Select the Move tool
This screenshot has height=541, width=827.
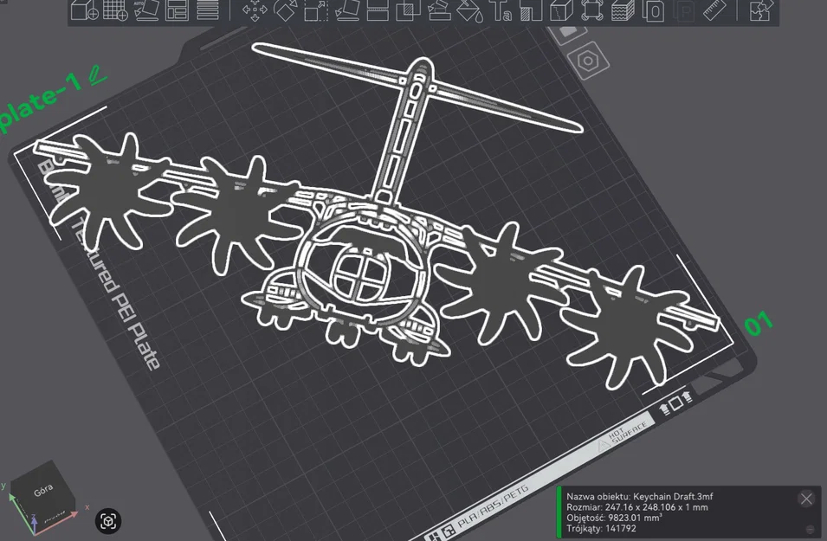[255, 12]
